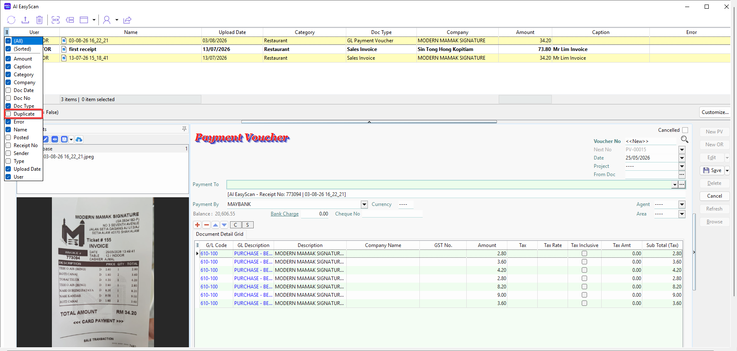Click the G/L Code column header
The height and width of the screenshot is (351, 737).
216,245
